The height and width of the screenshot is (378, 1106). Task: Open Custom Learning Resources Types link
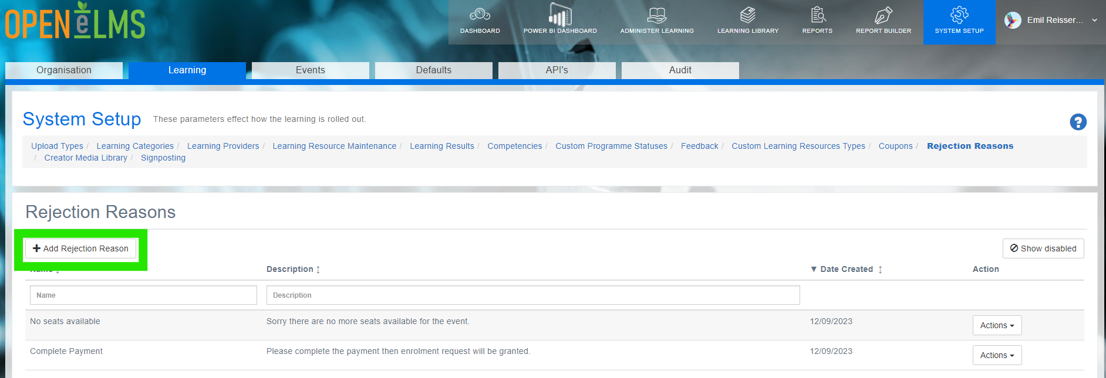coord(798,146)
